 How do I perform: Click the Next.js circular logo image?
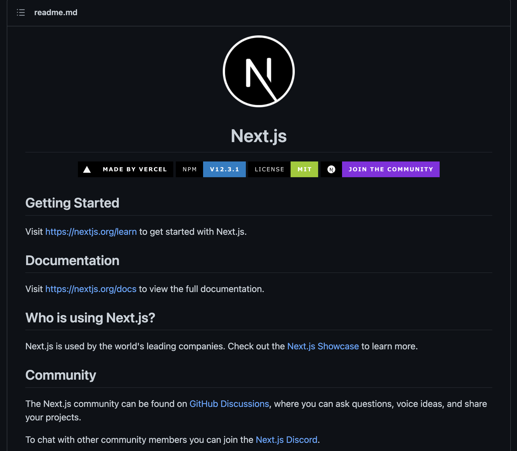(258, 71)
